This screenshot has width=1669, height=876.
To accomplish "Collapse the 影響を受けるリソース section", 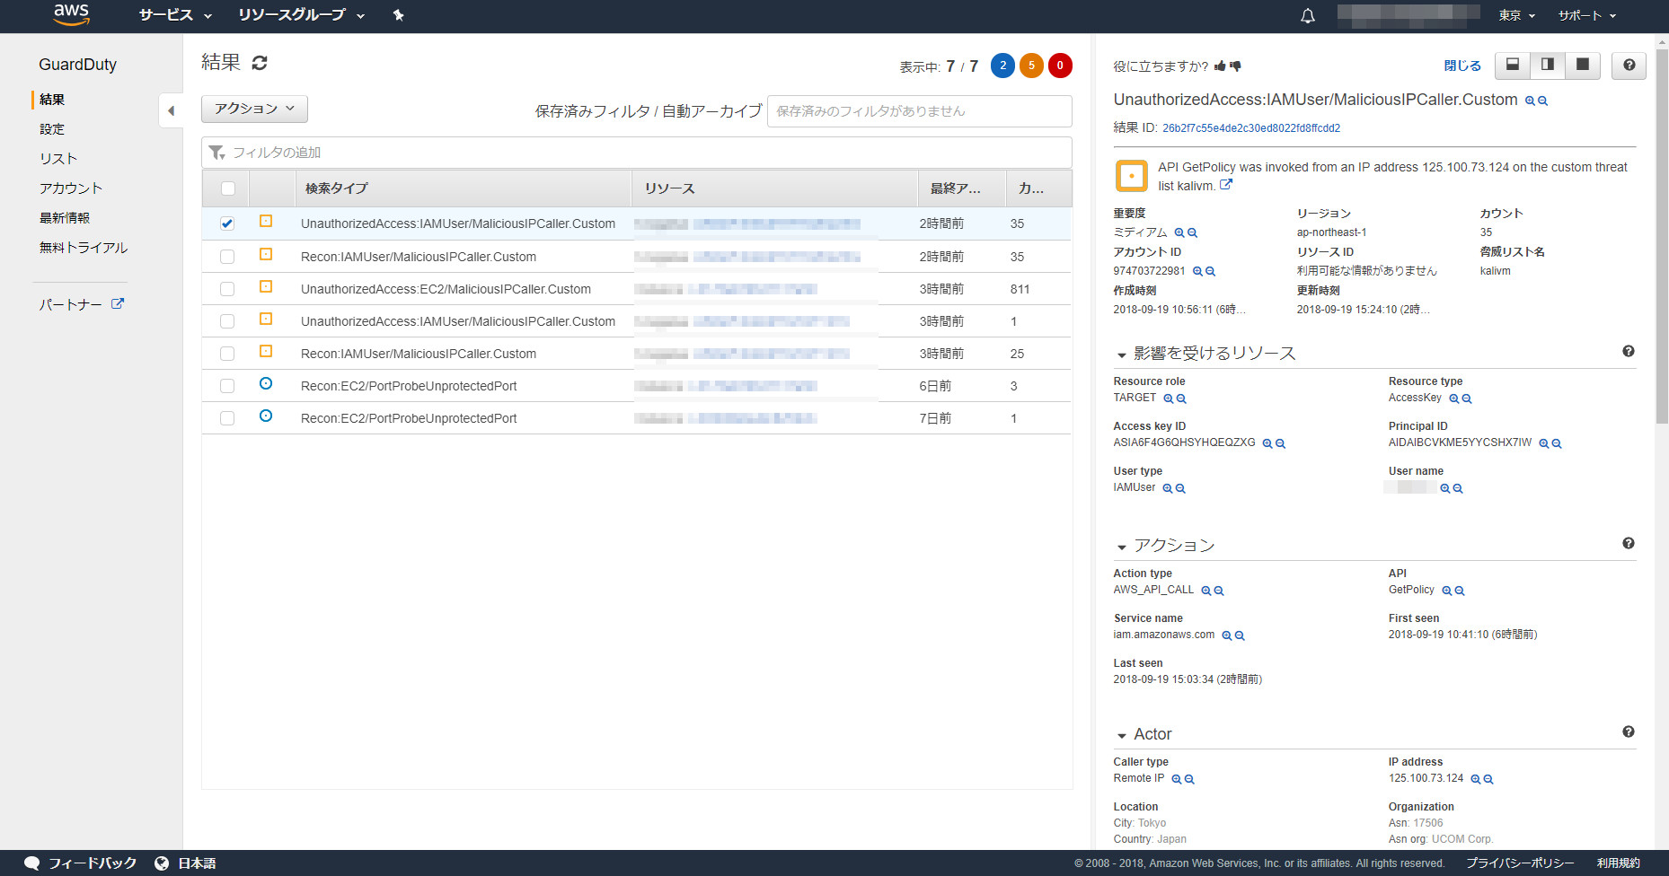I will (x=1121, y=355).
